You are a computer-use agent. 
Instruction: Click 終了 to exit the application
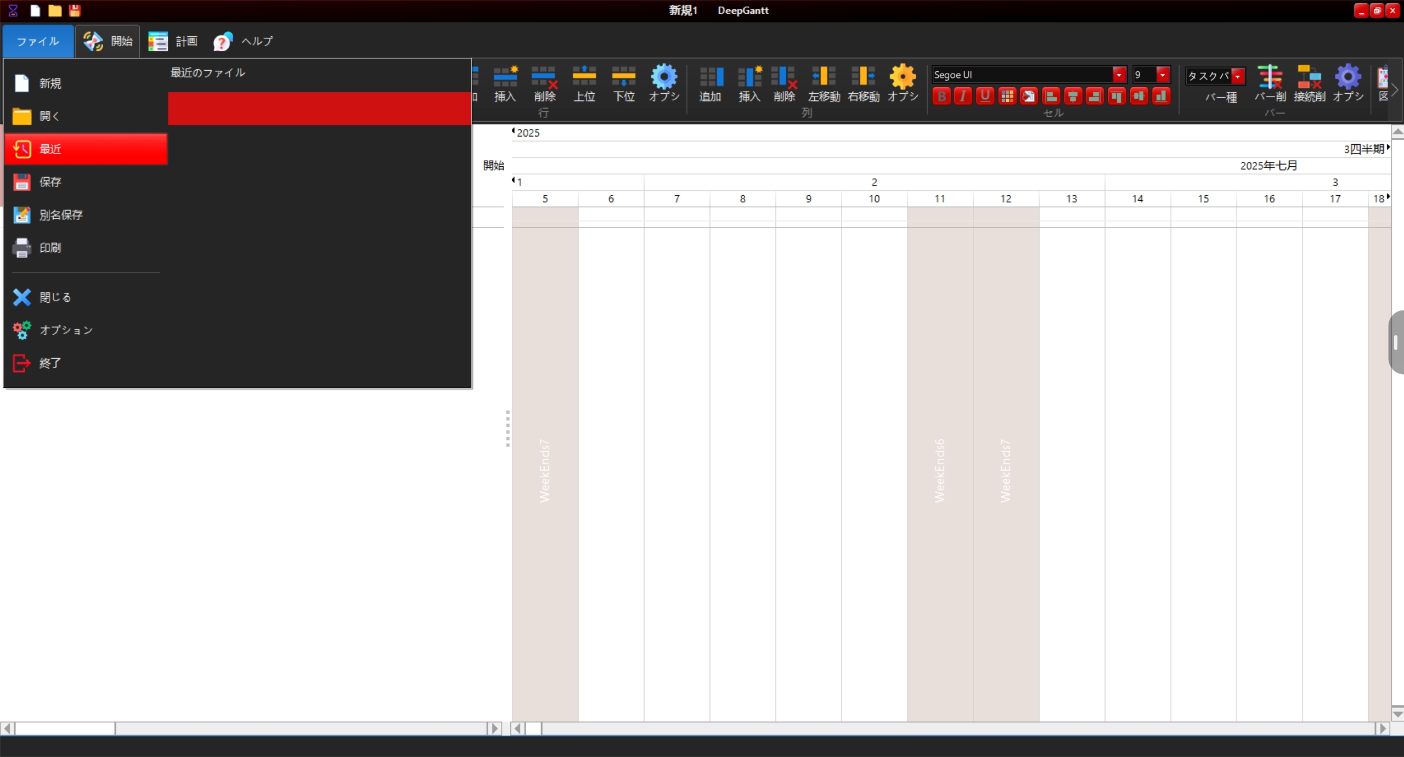(49, 363)
